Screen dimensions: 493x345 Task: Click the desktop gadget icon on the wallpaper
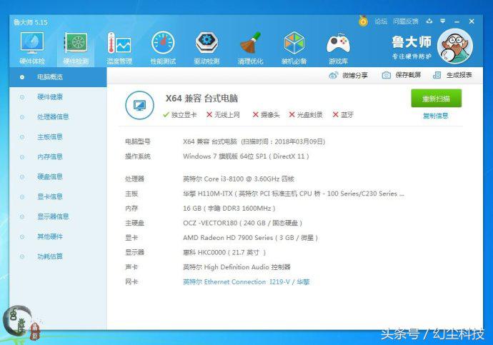(x=21, y=324)
